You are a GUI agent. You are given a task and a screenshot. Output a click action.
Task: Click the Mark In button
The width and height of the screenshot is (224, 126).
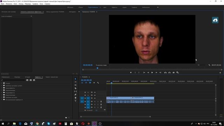tap(135, 72)
